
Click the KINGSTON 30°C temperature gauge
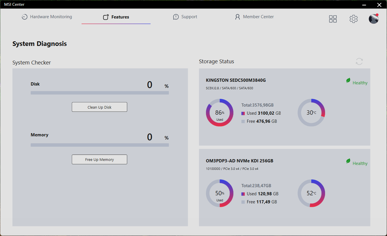pos(311,113)
